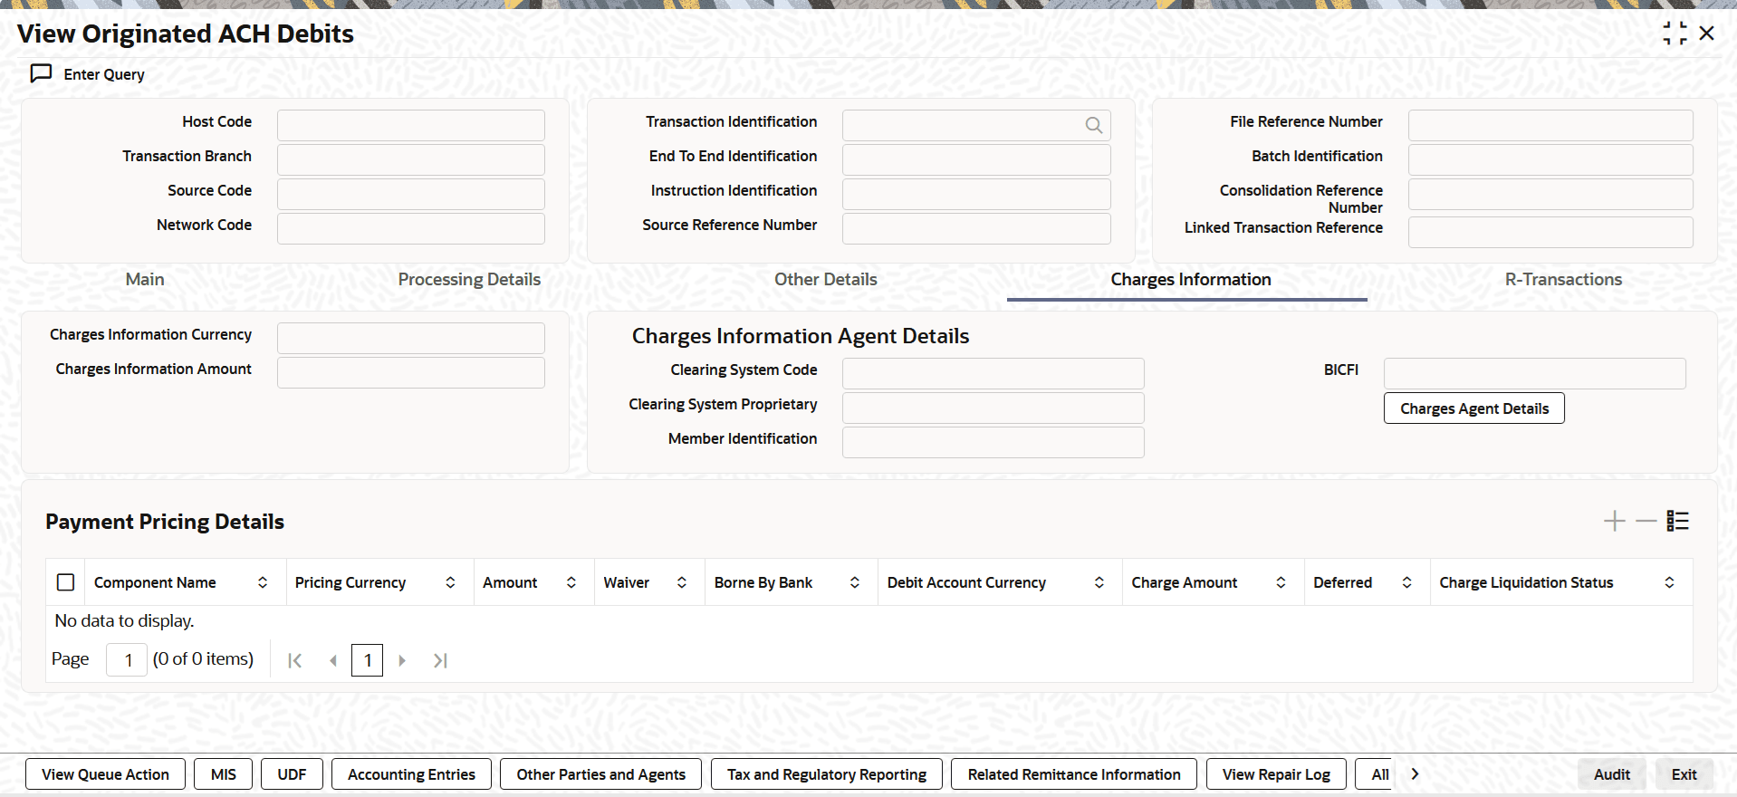Open the R-Transactions tab

(1563, 280)
